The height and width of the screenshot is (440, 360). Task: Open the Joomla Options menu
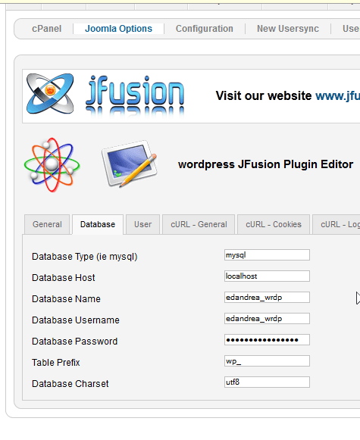(118, 29)
